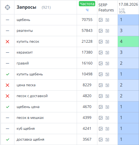
Task: Click the green Частота header button
Action: click(x=87, y=4)
